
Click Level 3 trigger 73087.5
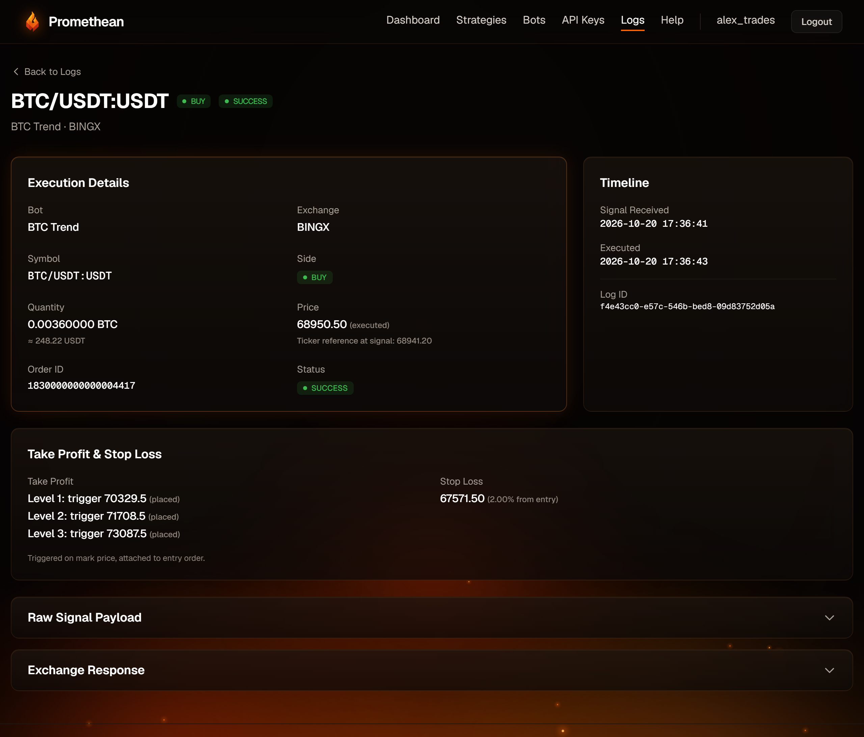pos(87,534)
